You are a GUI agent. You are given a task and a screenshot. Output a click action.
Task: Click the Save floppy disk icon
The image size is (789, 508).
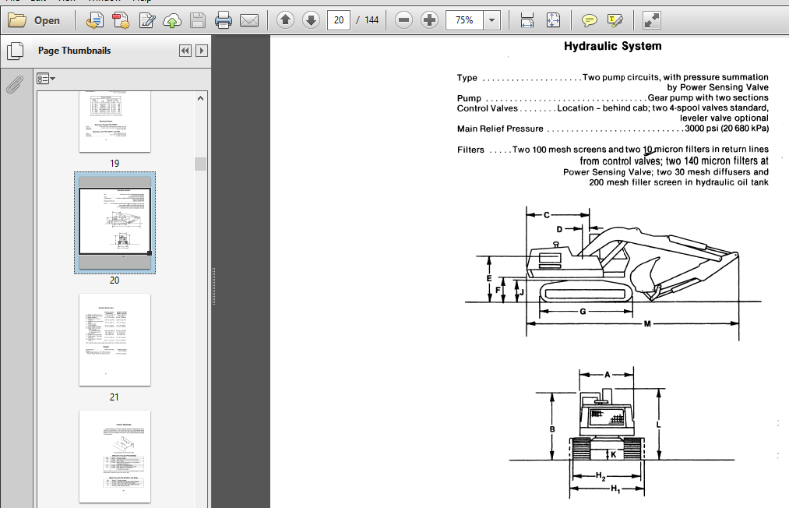pyautogui.click(x=198, y=20)
